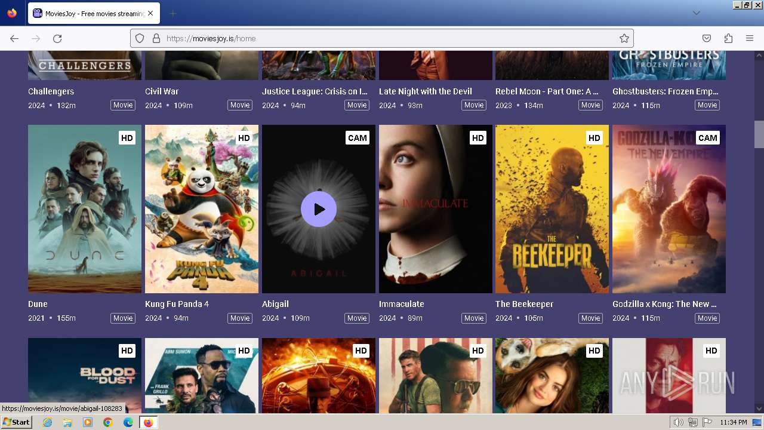
Task: Open Firefox hamburger application menu
Action: click(x=750, y=38)
